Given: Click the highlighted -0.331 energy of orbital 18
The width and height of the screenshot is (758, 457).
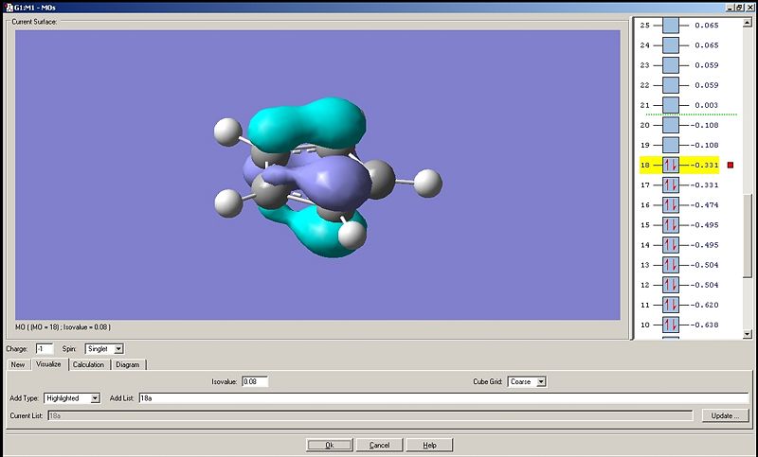Looking at the screenshot, I should pyautogui.click(x=704, y=165).
